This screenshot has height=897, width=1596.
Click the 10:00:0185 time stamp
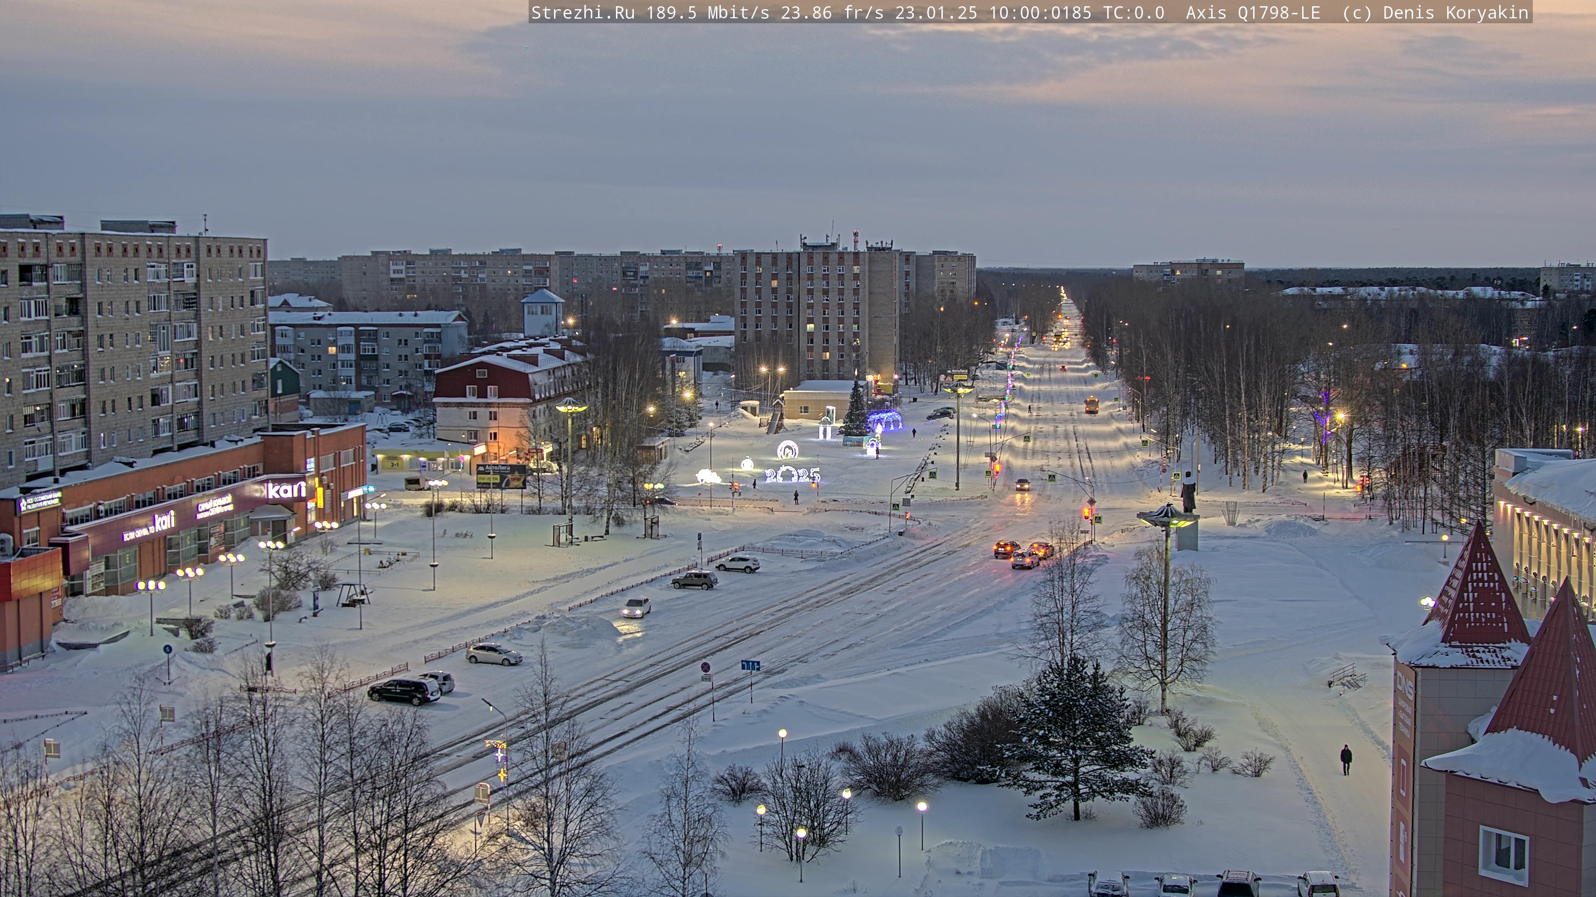point(1040,12)
